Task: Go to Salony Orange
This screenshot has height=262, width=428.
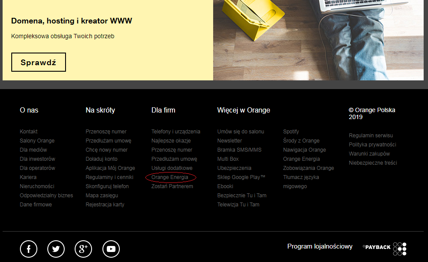Action: [x=37, y=140]
